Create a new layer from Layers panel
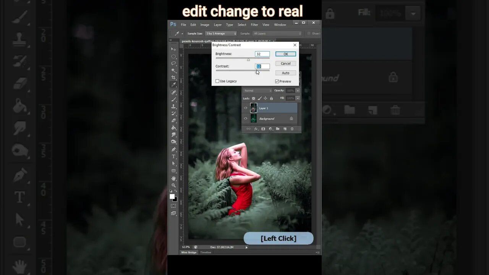 click(285, 129)
